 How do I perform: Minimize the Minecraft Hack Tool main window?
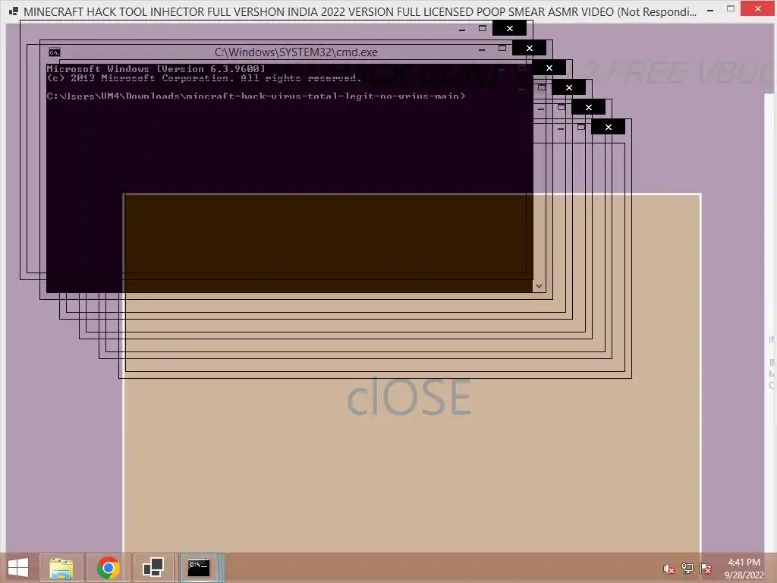(x=710, y=10)
